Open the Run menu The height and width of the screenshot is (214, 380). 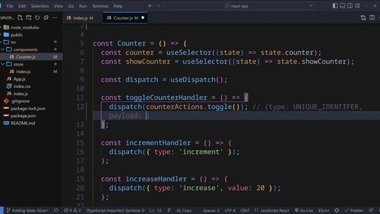[x=83, y=6]
